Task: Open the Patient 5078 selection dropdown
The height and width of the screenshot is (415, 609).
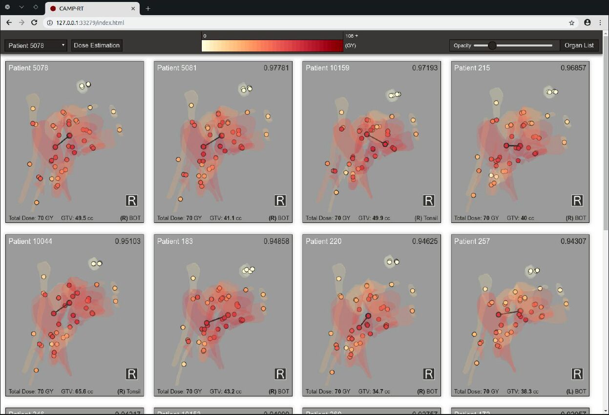Action: [36, 45]
